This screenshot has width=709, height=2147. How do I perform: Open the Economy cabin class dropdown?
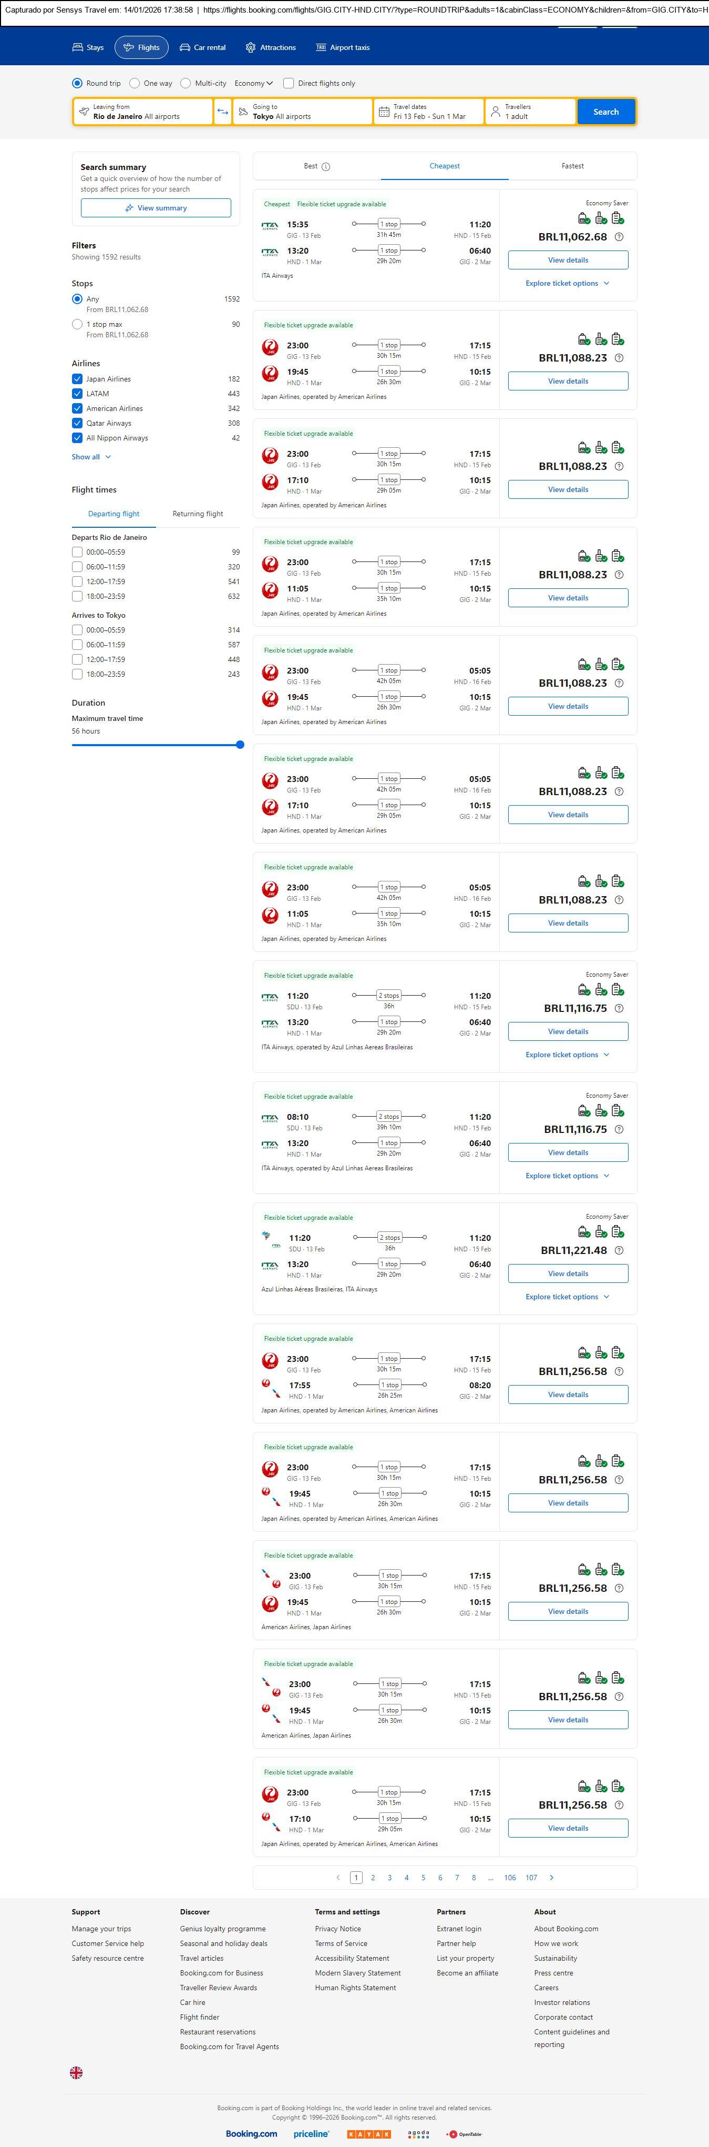[253, 83]
